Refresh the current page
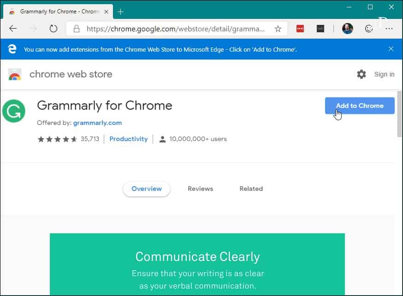The height and width of the screenshot is (296, 403). [53, 29]
